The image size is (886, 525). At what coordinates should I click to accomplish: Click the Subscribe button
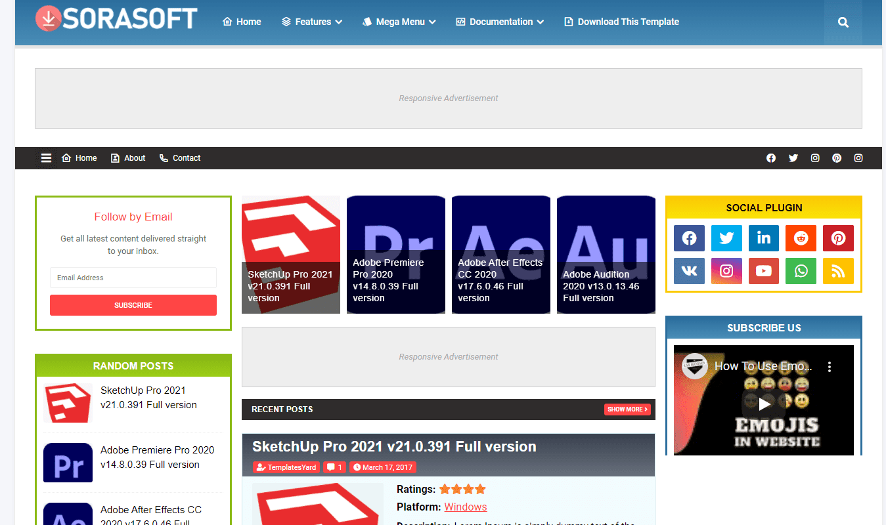[133, 305]
